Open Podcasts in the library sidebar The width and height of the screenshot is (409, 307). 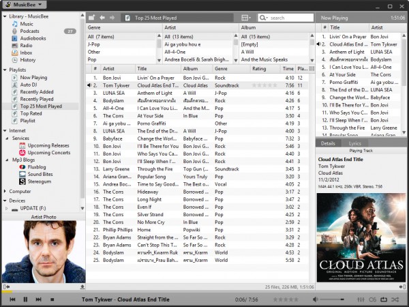pyautogui.click(x=29, y=31)
